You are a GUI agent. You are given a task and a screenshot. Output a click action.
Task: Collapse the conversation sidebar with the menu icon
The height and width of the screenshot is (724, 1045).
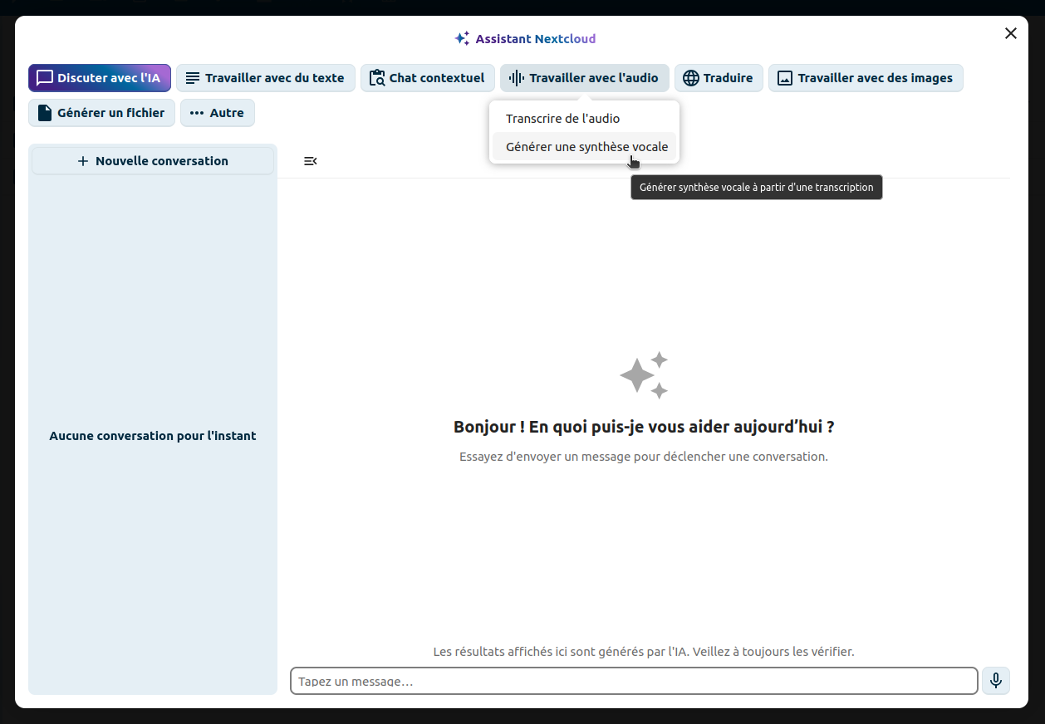click(310, 161)
